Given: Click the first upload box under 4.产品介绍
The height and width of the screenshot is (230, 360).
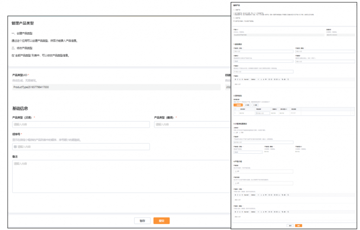Looking at the screenshot, I should [263, 172].
